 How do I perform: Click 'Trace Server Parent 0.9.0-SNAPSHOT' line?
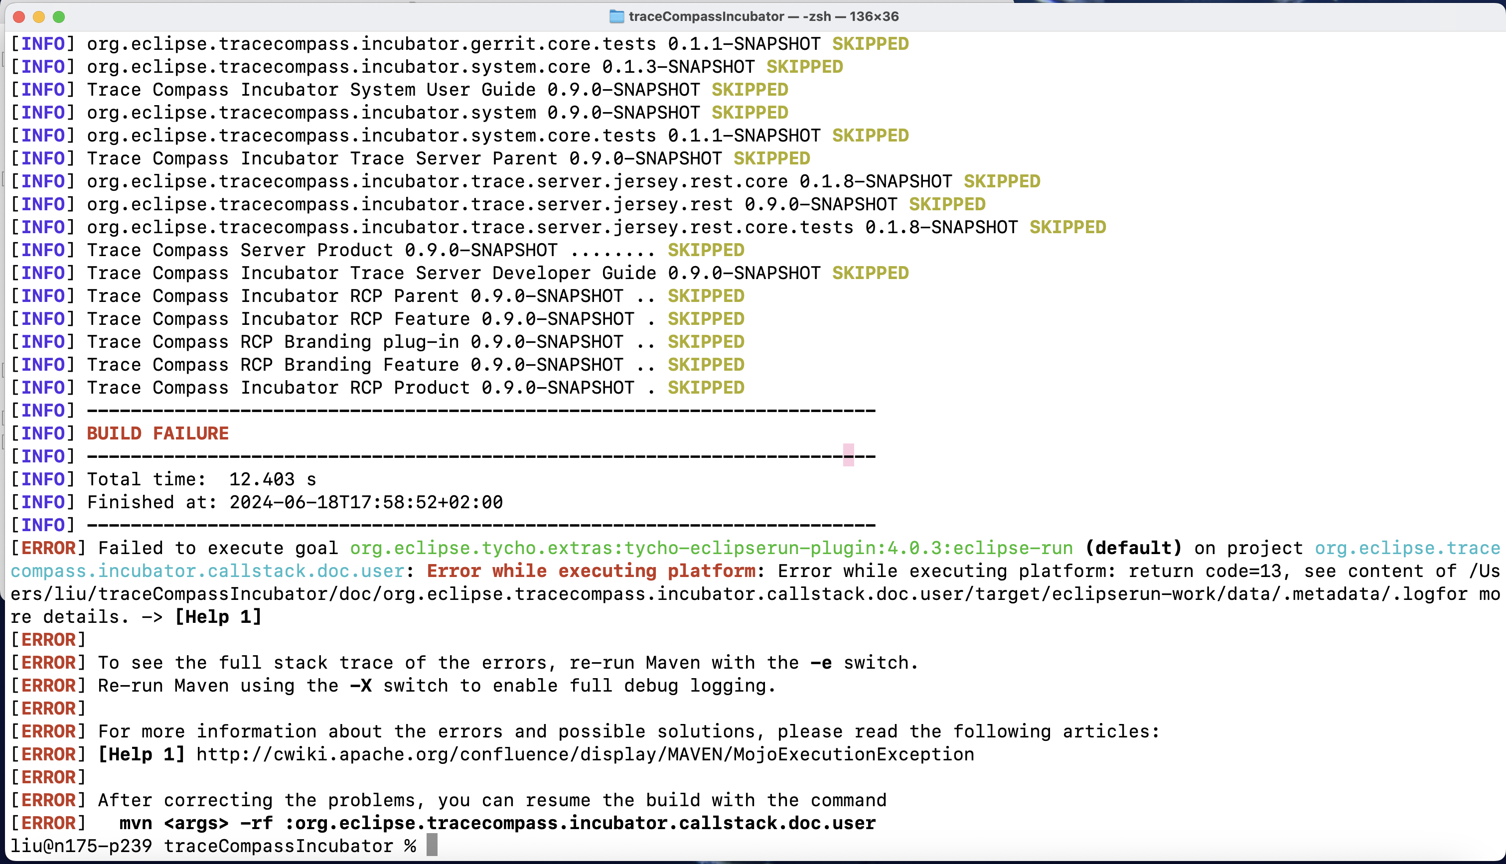(411, 158)
